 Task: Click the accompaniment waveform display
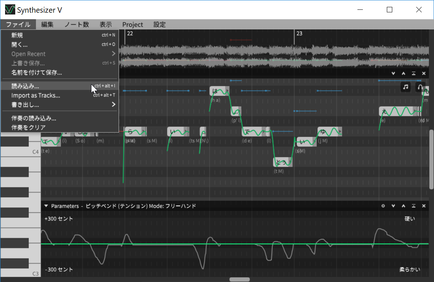click(274, 57)
